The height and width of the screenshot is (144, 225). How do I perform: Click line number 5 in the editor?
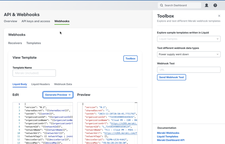pyautogui.click(x=19, y=117)
